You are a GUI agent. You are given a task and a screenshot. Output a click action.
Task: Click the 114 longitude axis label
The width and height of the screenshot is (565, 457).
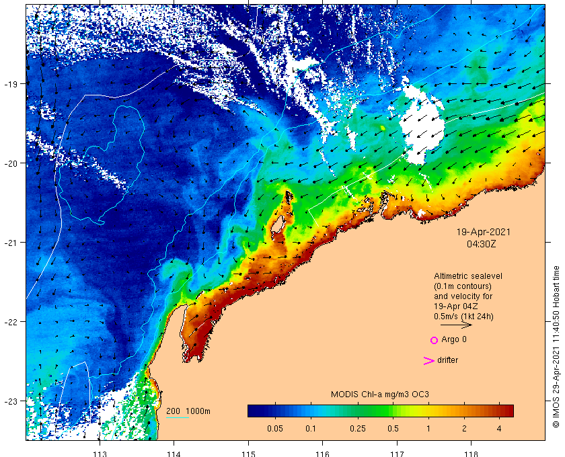coord(174,454)
